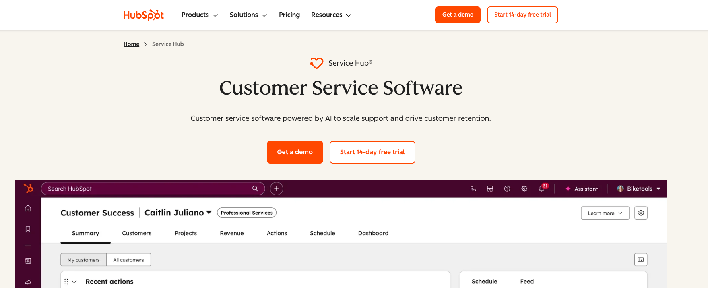Open the marketplace storefront icon
Viewport: 708px width, 288px height.
click(x=490, y=189)
